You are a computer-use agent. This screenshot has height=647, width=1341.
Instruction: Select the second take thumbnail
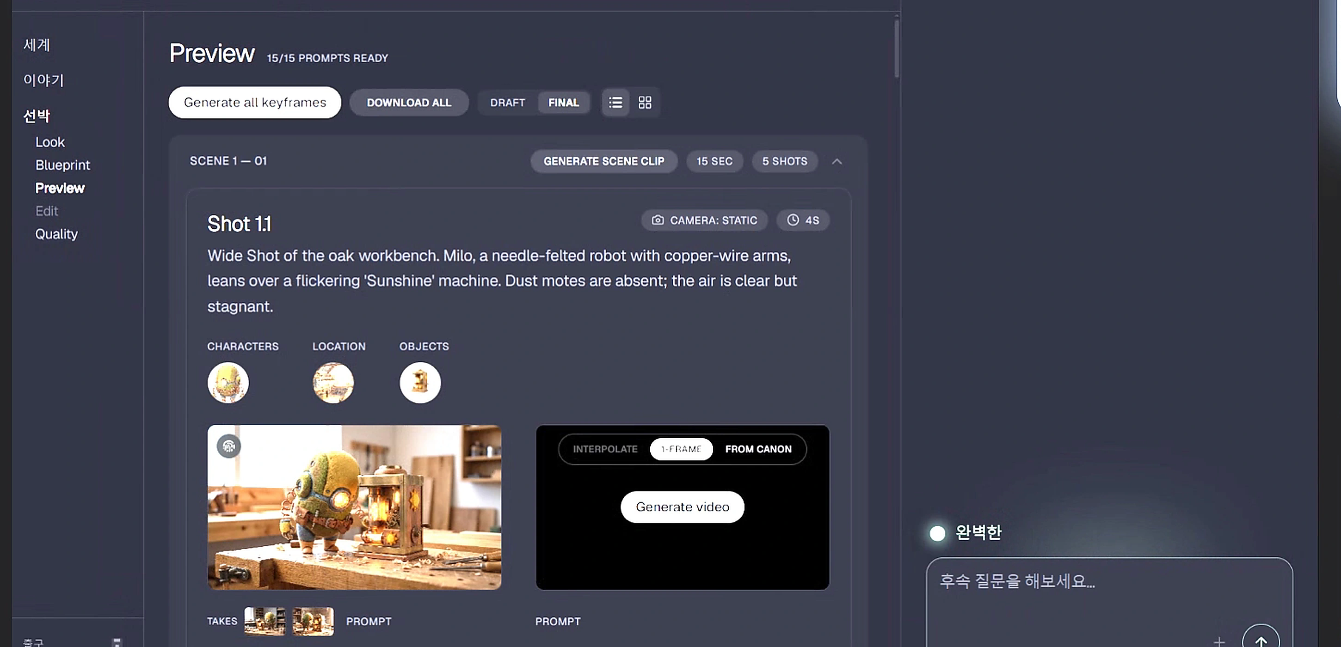click(313, 621)
